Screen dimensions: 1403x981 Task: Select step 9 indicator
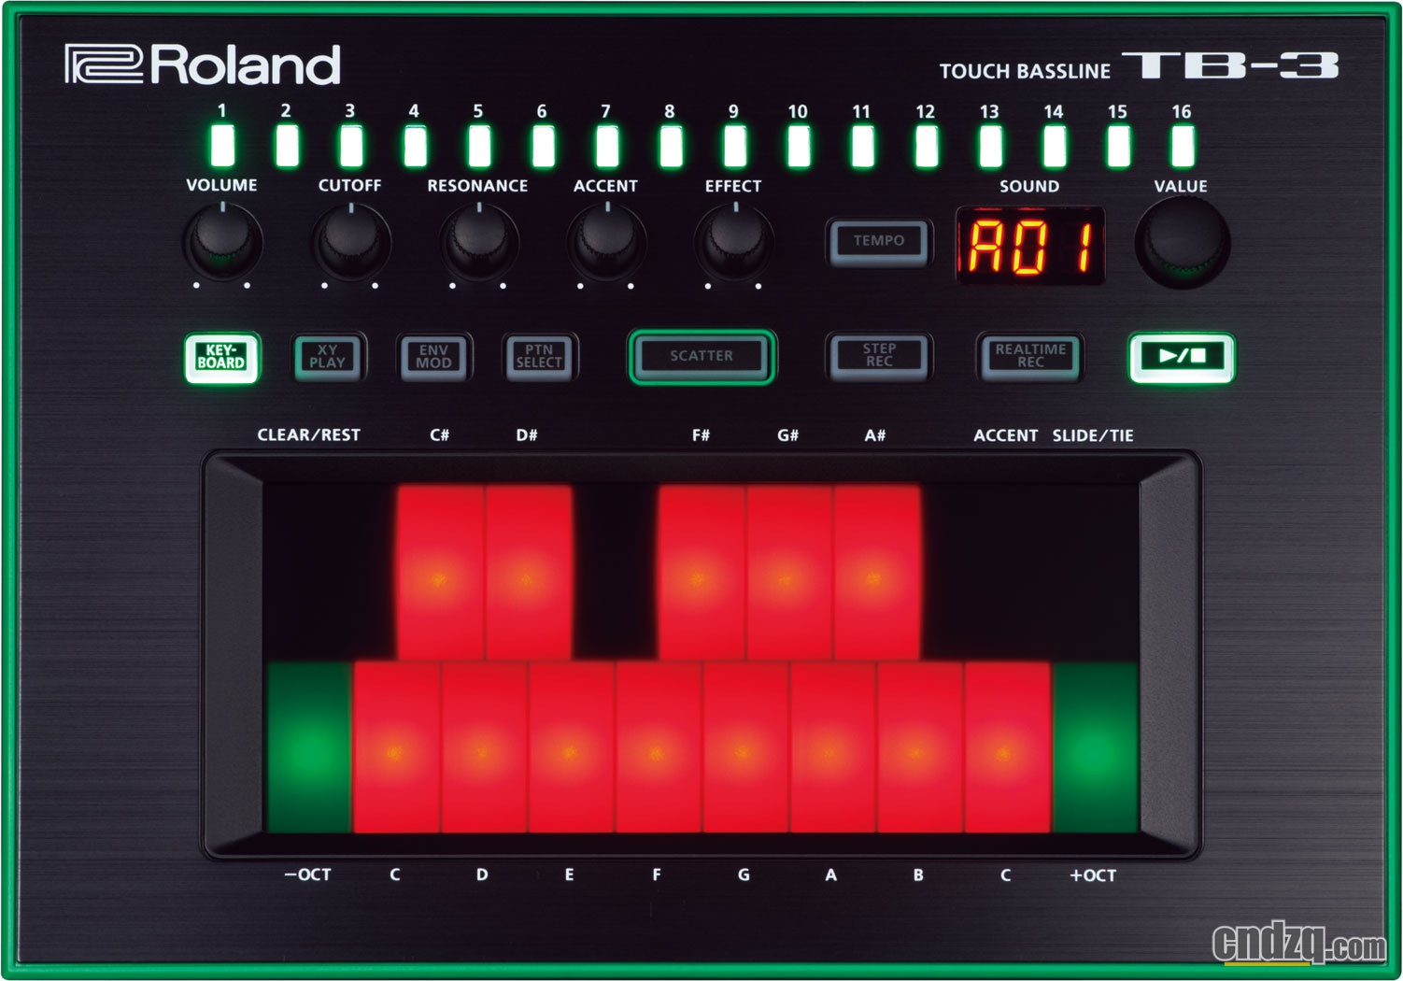[x=734, y=146]
